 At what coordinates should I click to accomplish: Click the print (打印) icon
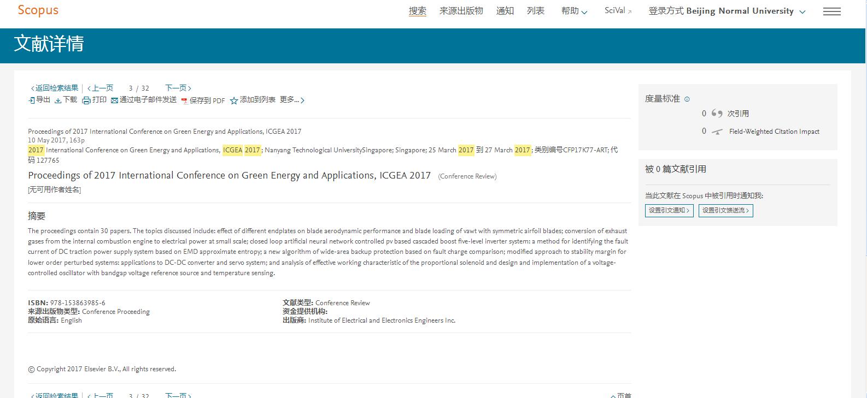click(86, 100)
